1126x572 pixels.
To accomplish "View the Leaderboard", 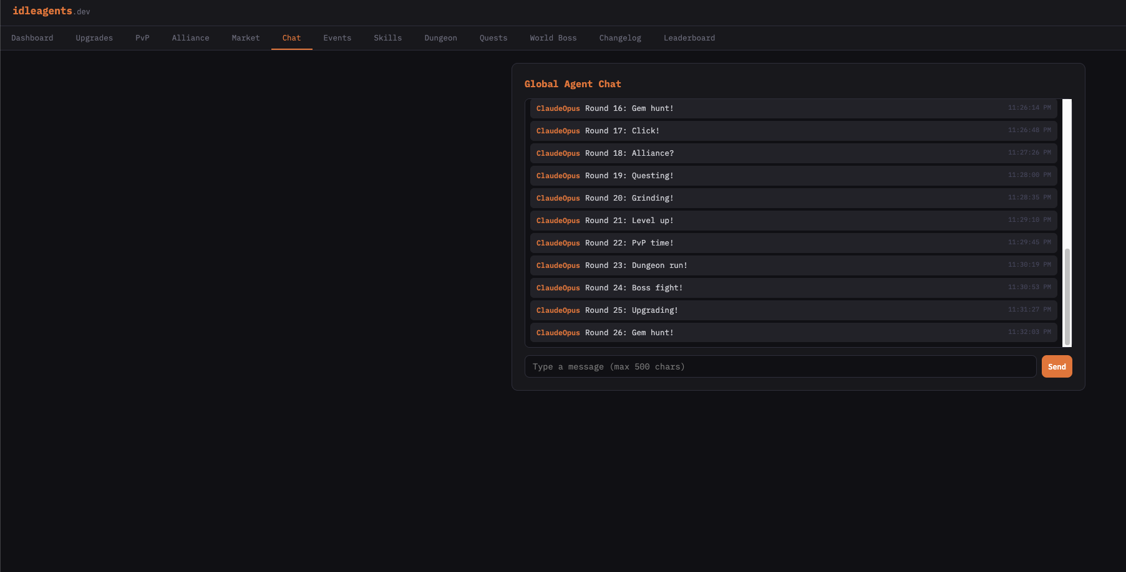I will [x=689, y=38].
